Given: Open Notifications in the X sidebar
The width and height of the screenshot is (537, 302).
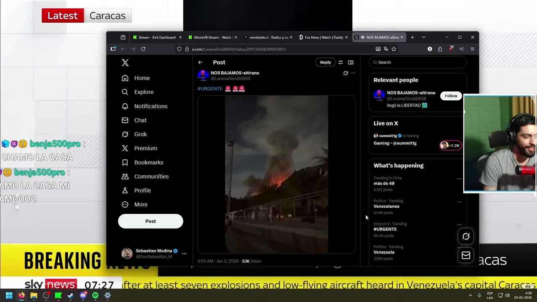Looking at the screenshot, I should pos(144,106).
